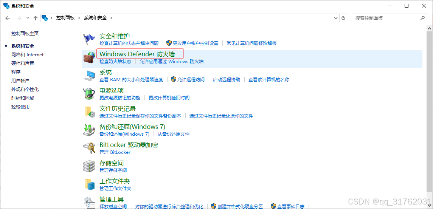Image resolution: width=433 pixels, height=209 pixels.
Task: Click the magnifier search icon
Action: point(422,18)
